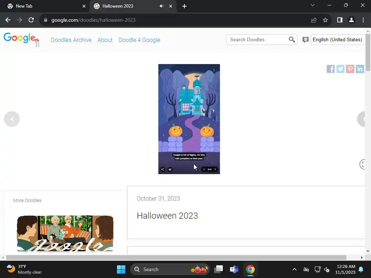Click the Chrome taskbar icon
The width and height of the screenshot is (371, 278).
click(x=250, y=269)
